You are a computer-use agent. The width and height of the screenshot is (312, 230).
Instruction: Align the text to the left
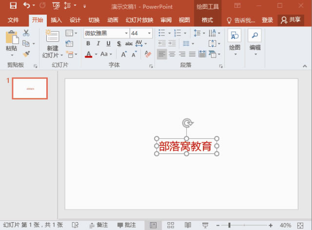(162, 54)
